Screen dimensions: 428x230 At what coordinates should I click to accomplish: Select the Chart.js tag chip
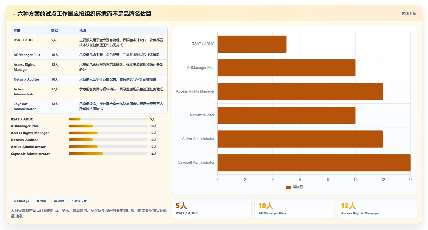coord(21,201)
